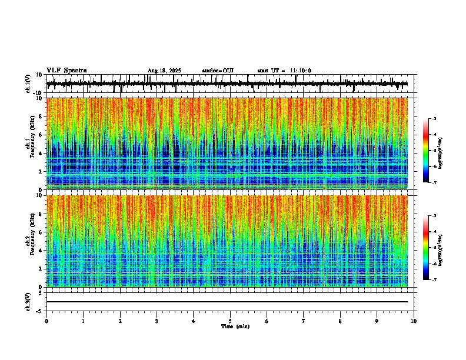Click time axis tick label '0'
The image size is (466, 360).
[x=46, y=321]
